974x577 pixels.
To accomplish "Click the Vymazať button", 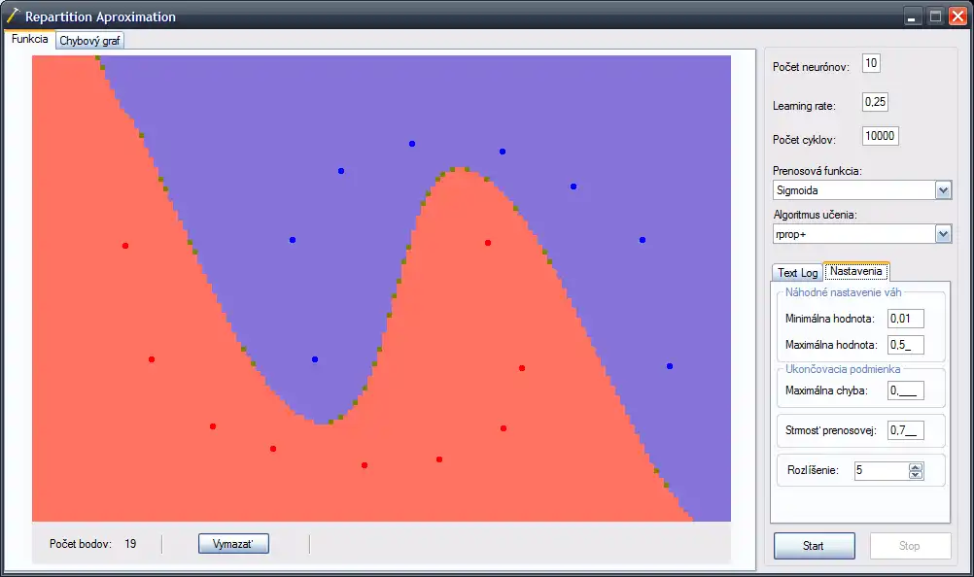I will click(x=233, y=544).
